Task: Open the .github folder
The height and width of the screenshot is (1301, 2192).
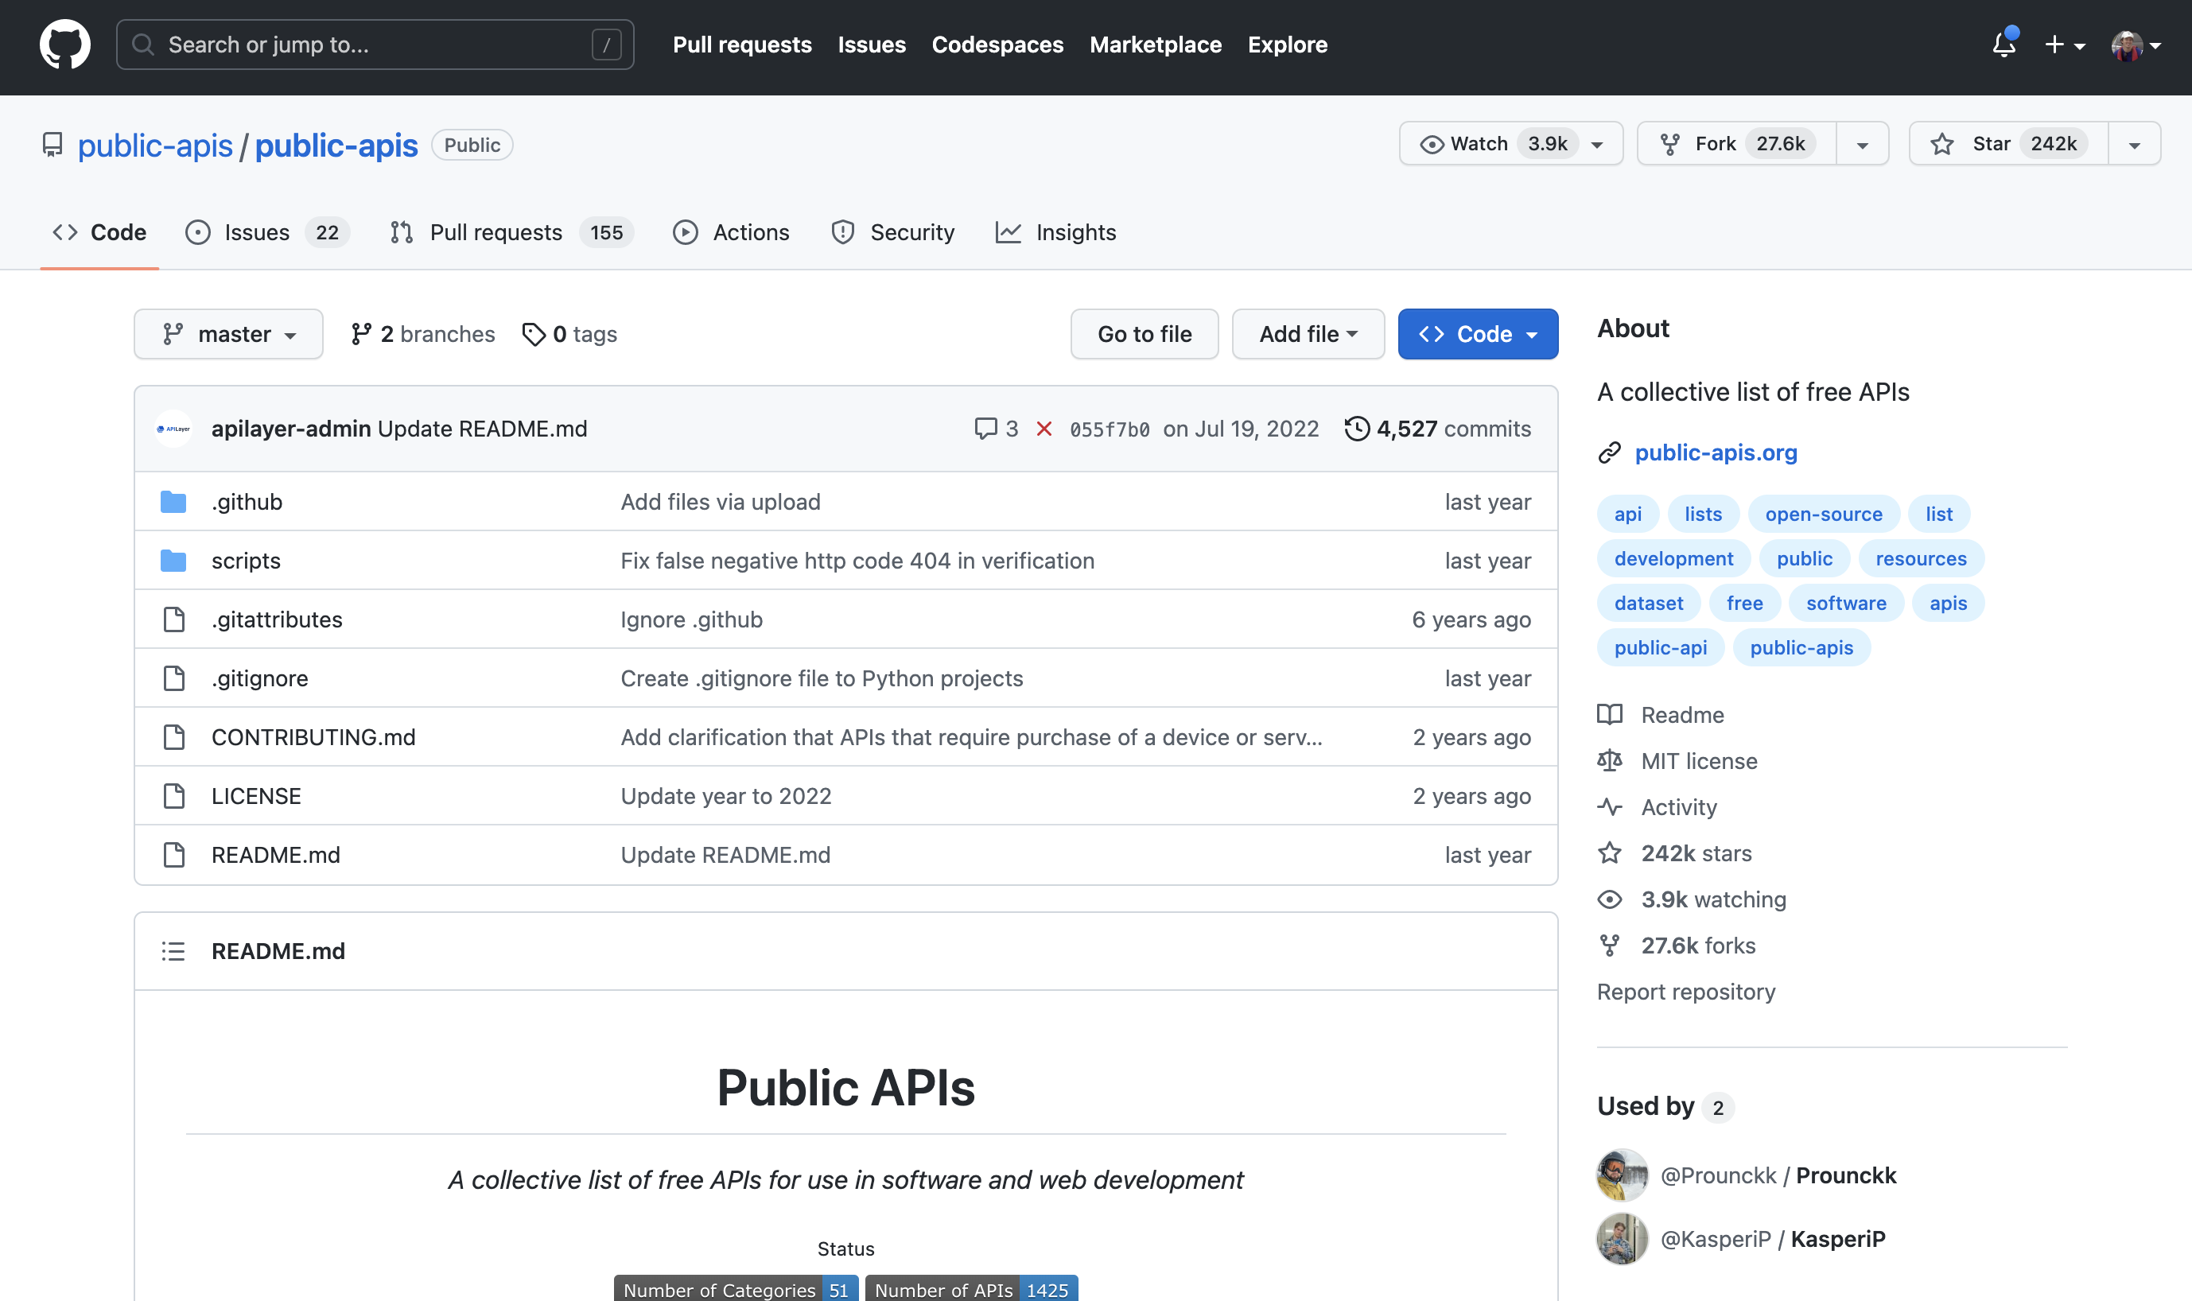Action: [x=247, y=502]
